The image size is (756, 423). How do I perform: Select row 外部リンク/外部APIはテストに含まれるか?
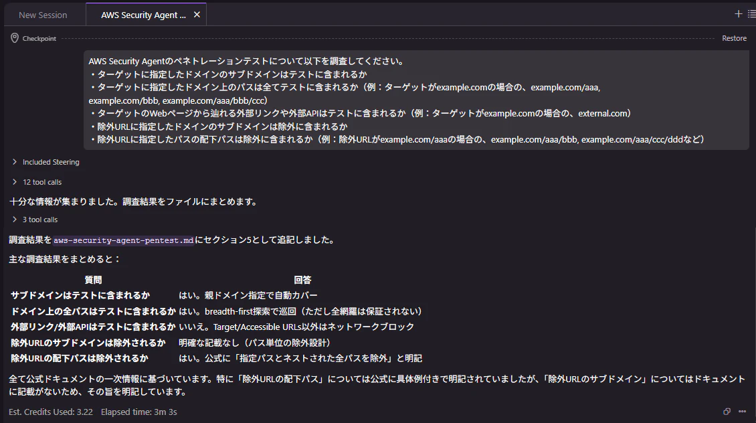tap(216, 327)
